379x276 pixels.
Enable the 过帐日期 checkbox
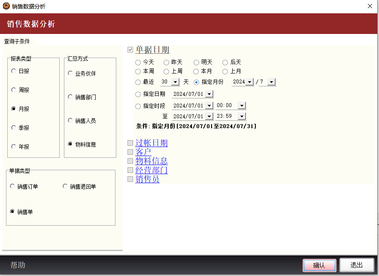pos(130,143)
